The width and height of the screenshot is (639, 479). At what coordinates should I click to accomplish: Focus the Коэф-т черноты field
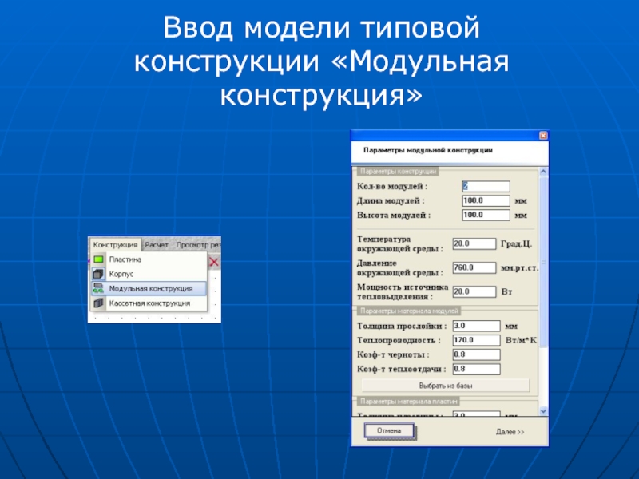476,354
